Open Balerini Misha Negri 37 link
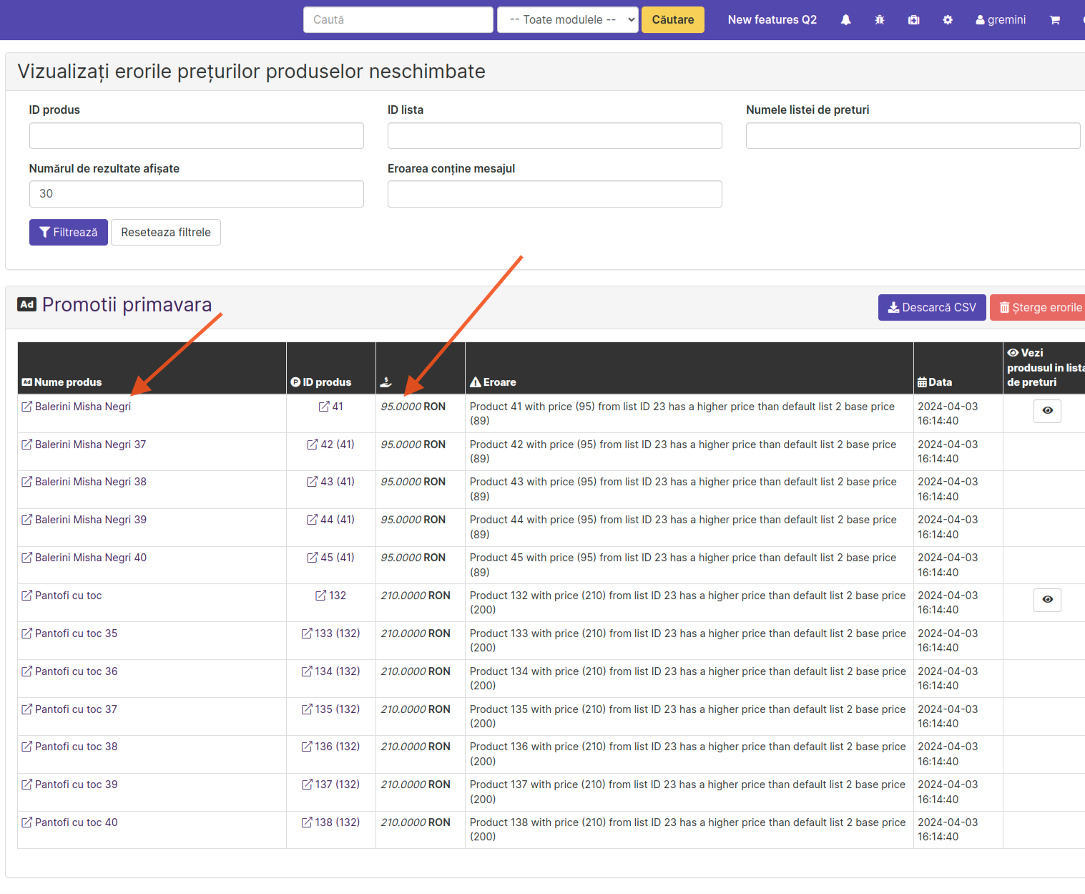This screenshot has height=894, width=1085. click(x=84, y=444)
